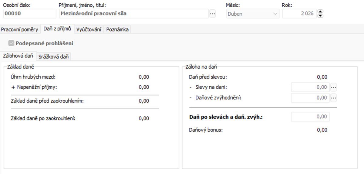This screenshot has height=174, width=364.
Task: Open the Slevy na dani details ellipsis
Action: coord(334,87)
